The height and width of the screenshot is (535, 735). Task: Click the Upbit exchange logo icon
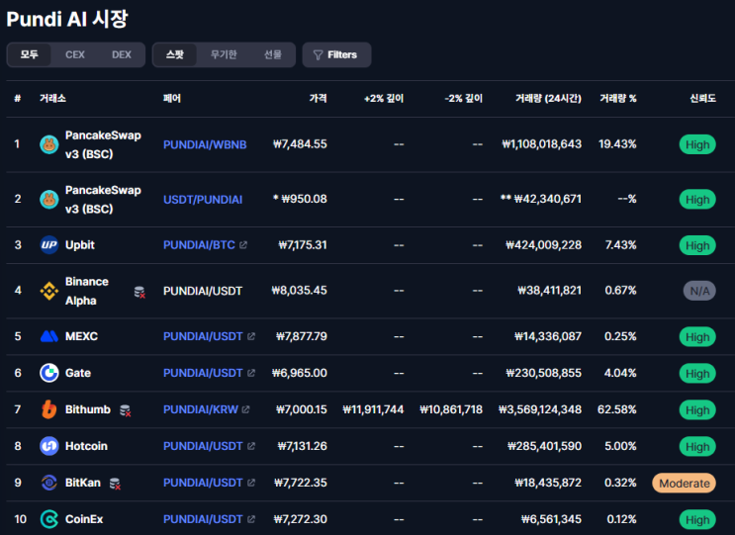click(49, 245)
